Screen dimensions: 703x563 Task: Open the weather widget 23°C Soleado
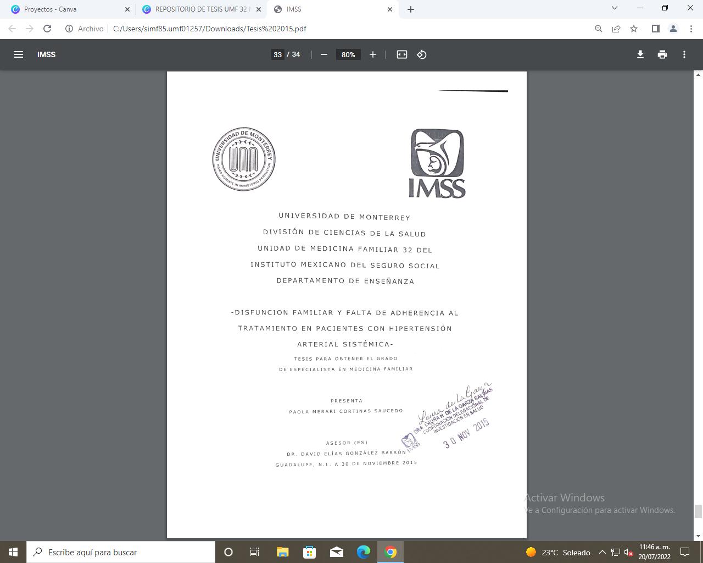(558, 552)
